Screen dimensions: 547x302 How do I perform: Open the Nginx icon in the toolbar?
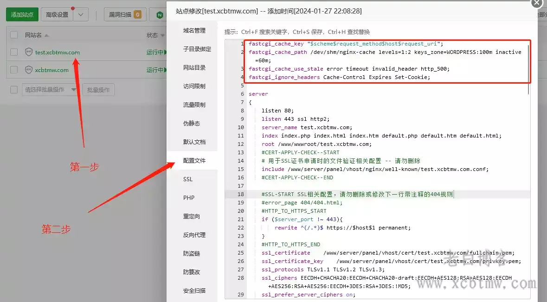(160, 14)
